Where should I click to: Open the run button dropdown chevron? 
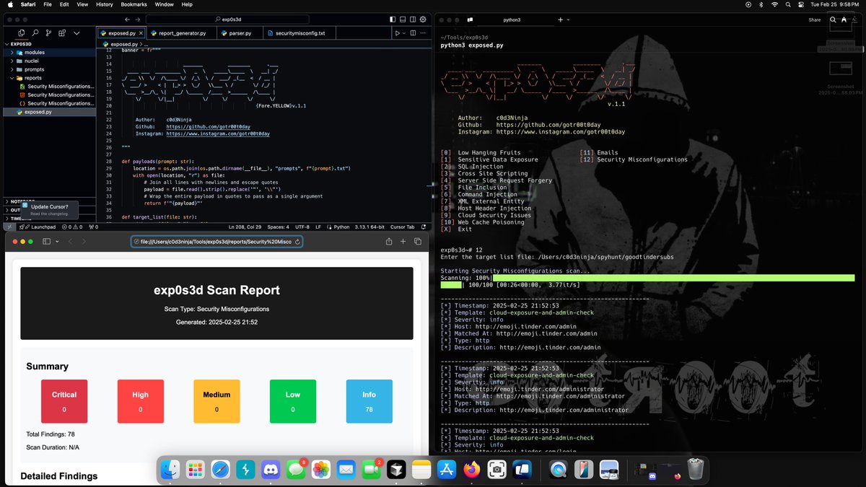click(x=404, y=33)
